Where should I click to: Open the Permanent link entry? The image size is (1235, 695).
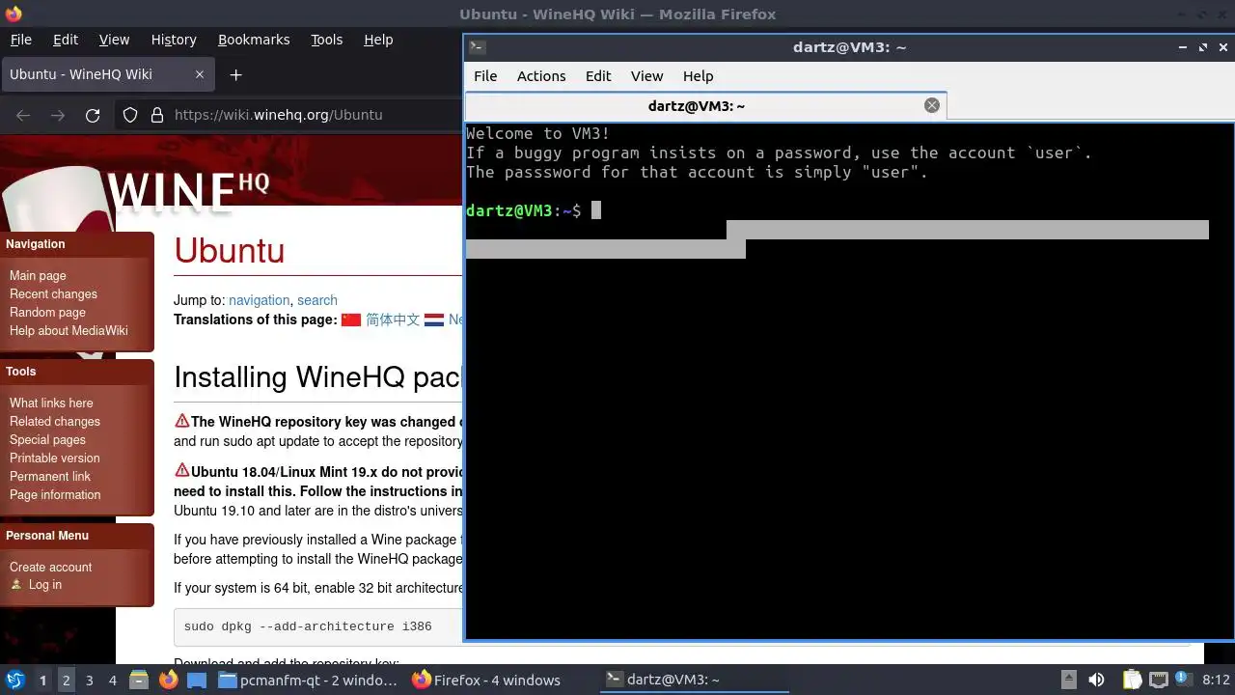[50, 476]
